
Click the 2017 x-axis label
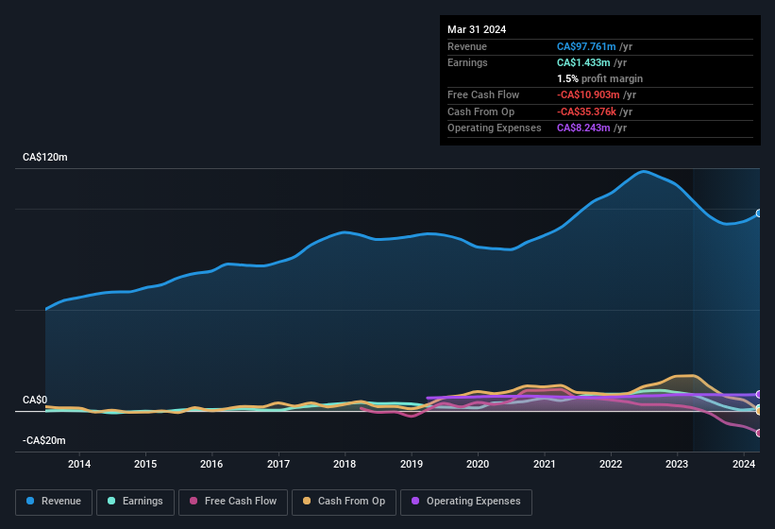278,464
